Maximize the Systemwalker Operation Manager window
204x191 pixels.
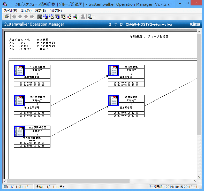tap(187, 3)
